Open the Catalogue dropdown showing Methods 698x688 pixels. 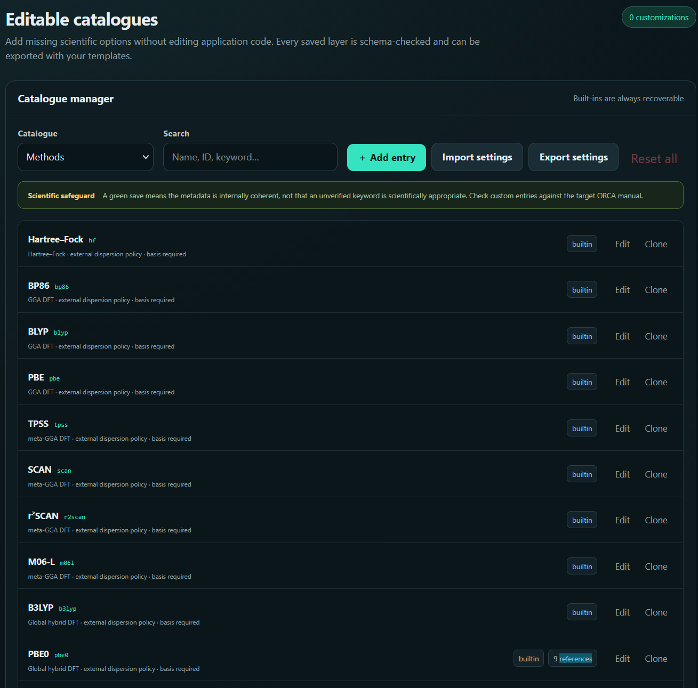coord(85,157)
